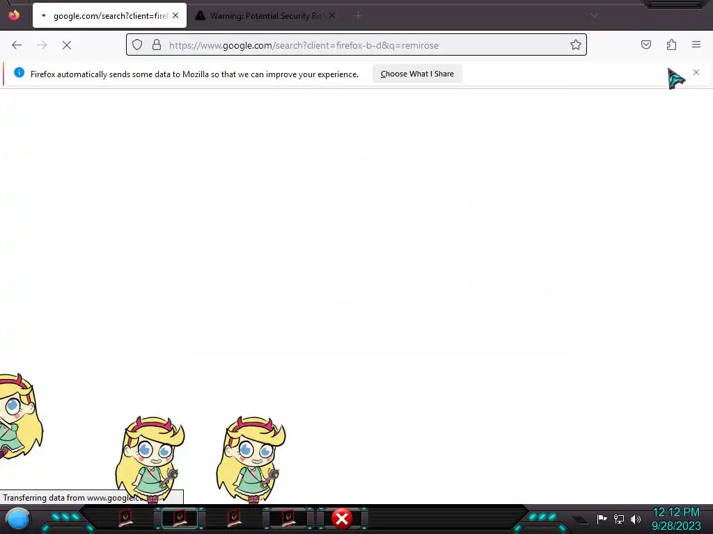Save page to Pocket

click(646, 44)
